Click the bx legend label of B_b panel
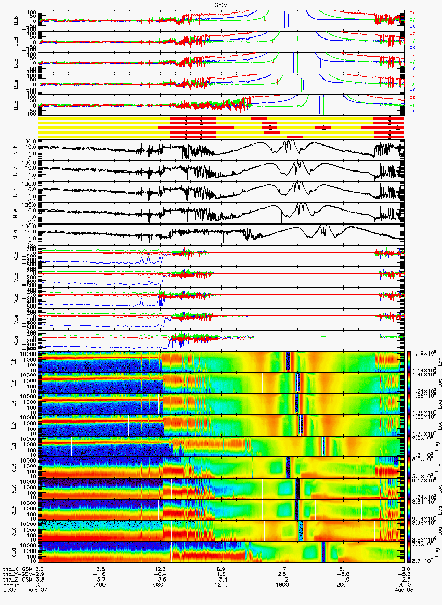 coord(412,26)
